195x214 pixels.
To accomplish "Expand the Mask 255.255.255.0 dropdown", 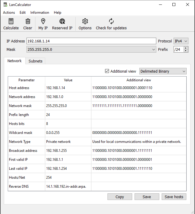I will [x=91, y=49].
